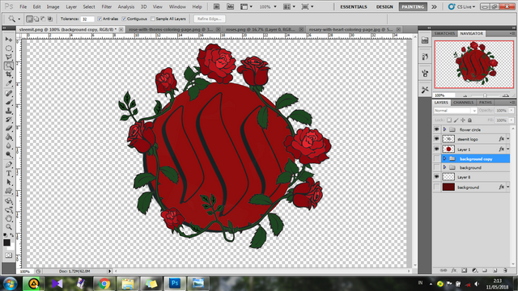Open the Opacity slider dropdown arrow
The height and width of the screenshot is (291, 518).
click(x=512, y=111)
